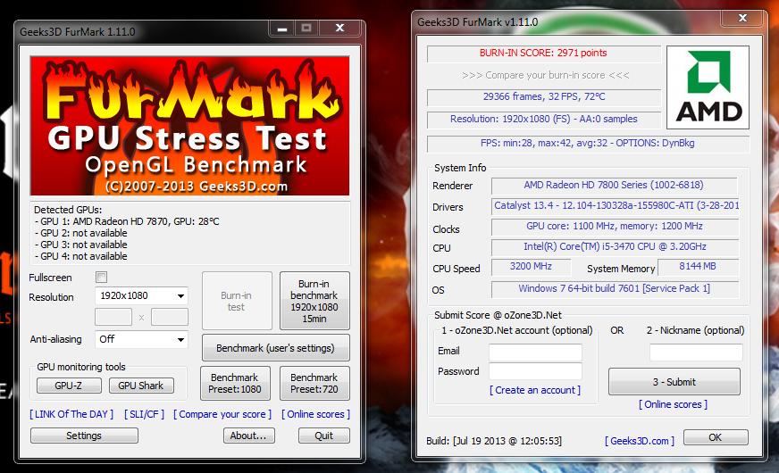This screenshot has width=779, height=473.
Task: Open Online scores link in score window
Action: (x=674, y=404)
